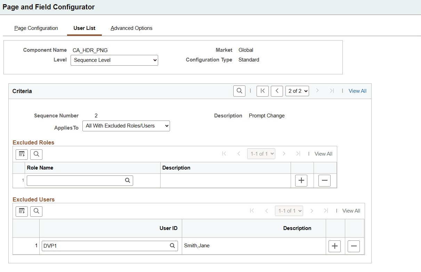Click the personalize grid icon for Excluded Users
421x272 pixels.
point(22,211)
